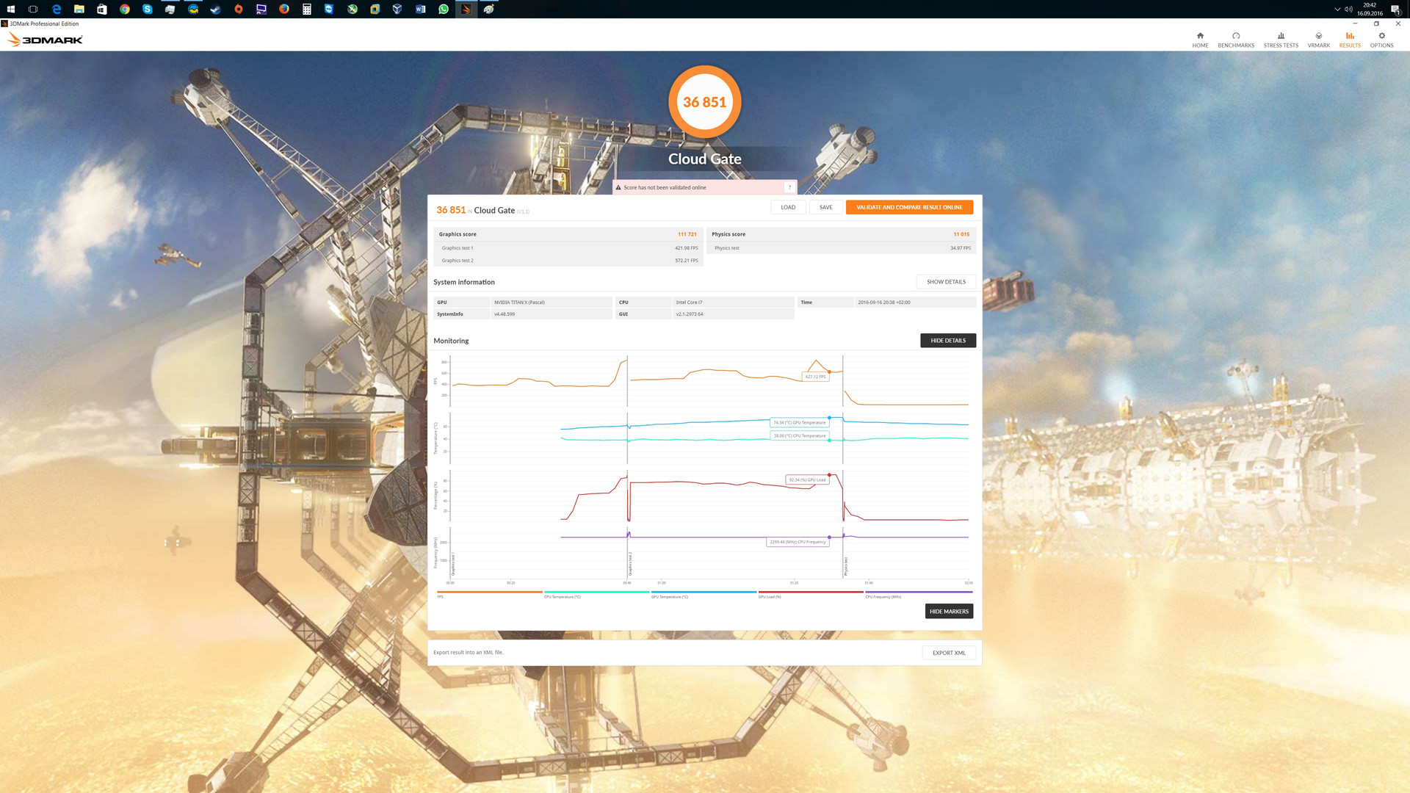Open the Home tab in 3DMark
This screenshot has width=1410, height=793.
click(1200, 40)
